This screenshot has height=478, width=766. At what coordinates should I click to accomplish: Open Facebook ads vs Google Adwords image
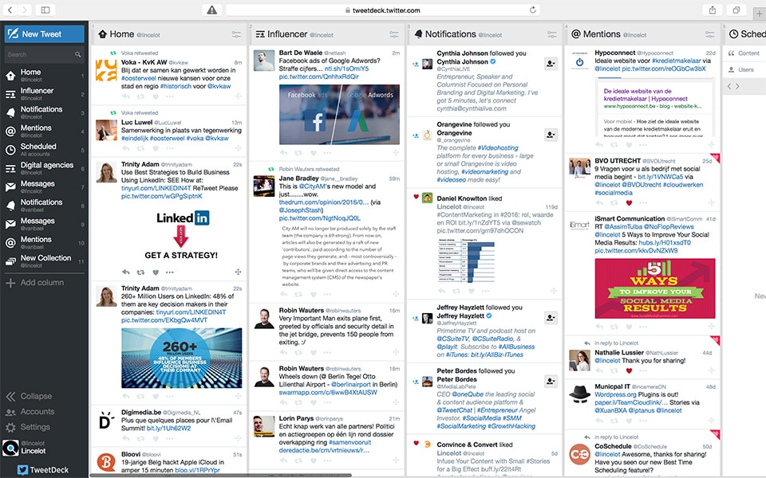point(340,115)
